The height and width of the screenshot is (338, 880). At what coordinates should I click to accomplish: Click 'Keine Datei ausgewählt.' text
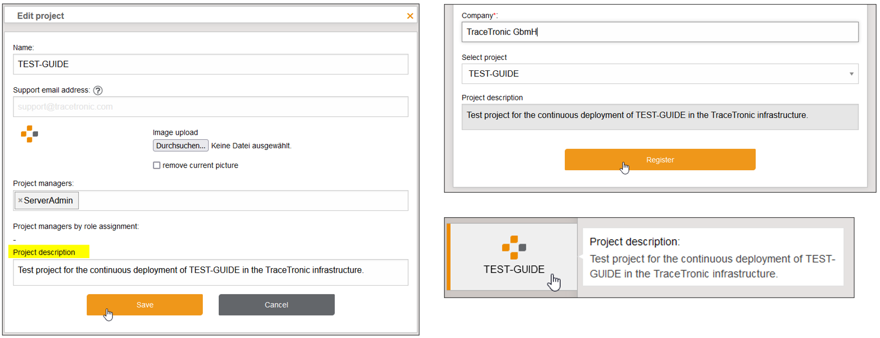tap(251, 146)
